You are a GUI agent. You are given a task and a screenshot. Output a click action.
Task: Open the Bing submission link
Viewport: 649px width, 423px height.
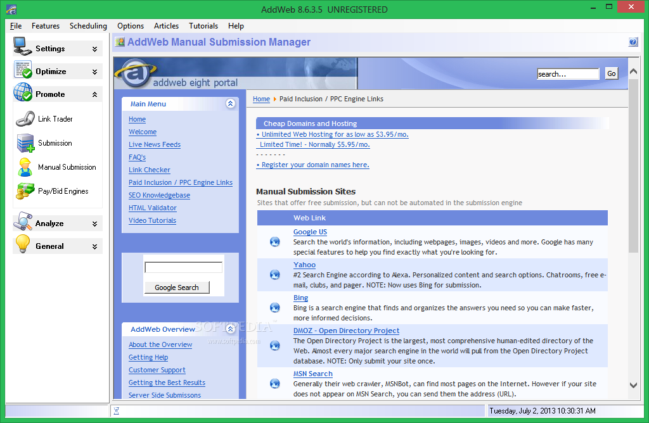[x=300, y=298]
